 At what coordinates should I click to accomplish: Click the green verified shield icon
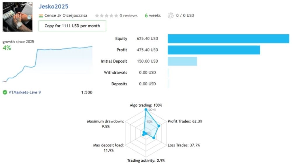pos(5,92)
